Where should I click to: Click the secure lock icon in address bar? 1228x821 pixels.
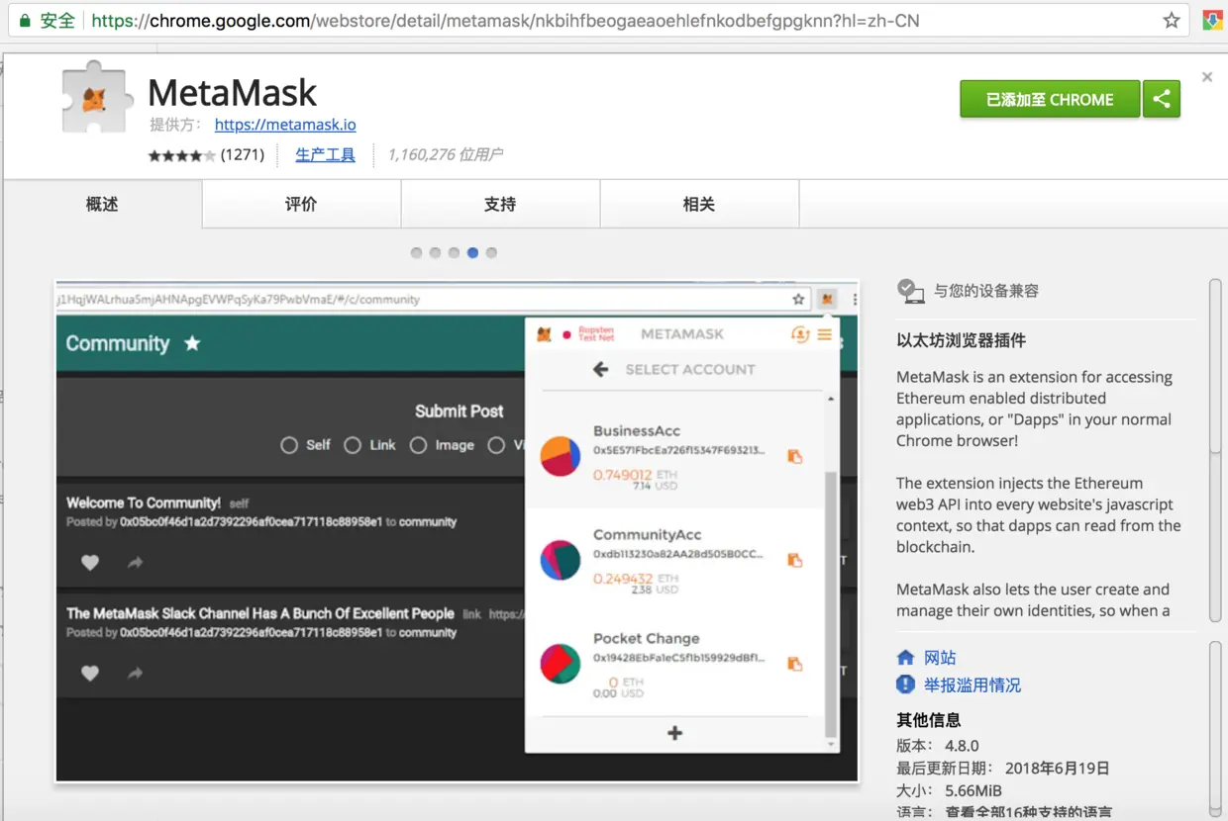tap(25, 20)
